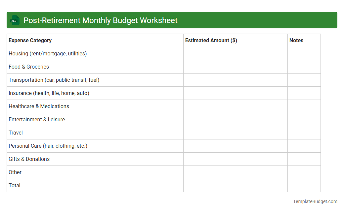Viewport: 344px width, 211px height.
Task: Select the Insurance expense row
Action: point(50,93)
